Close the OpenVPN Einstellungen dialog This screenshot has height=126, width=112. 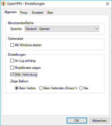tap(108, 4)
